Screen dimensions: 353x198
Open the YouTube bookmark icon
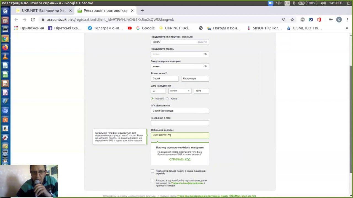[x=130, y=28]
